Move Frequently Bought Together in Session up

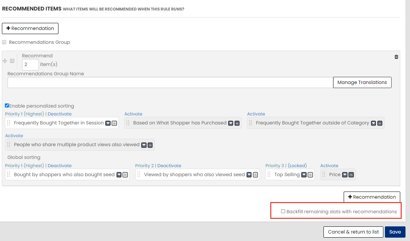point(114,123)
